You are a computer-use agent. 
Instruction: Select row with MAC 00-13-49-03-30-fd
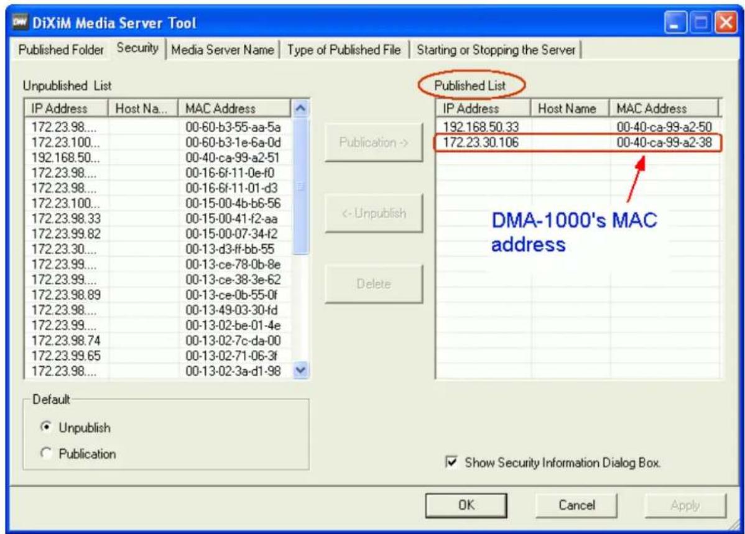pos(158,310)
